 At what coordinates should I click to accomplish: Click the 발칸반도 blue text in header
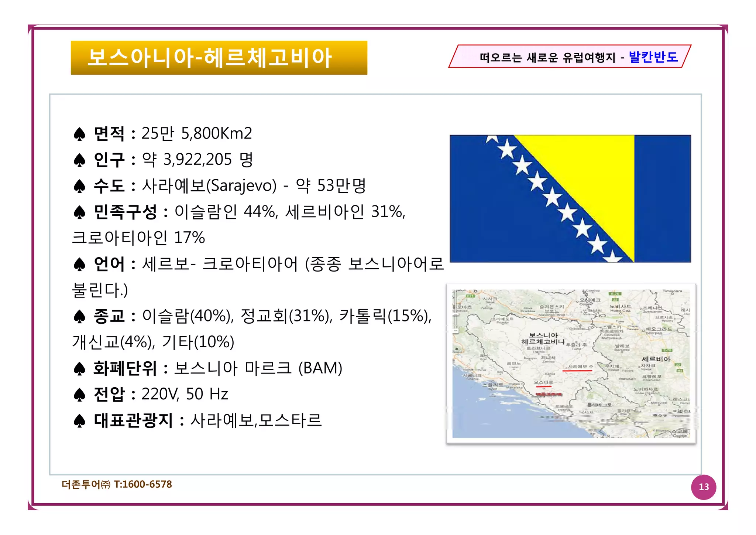tap(653, 57)
